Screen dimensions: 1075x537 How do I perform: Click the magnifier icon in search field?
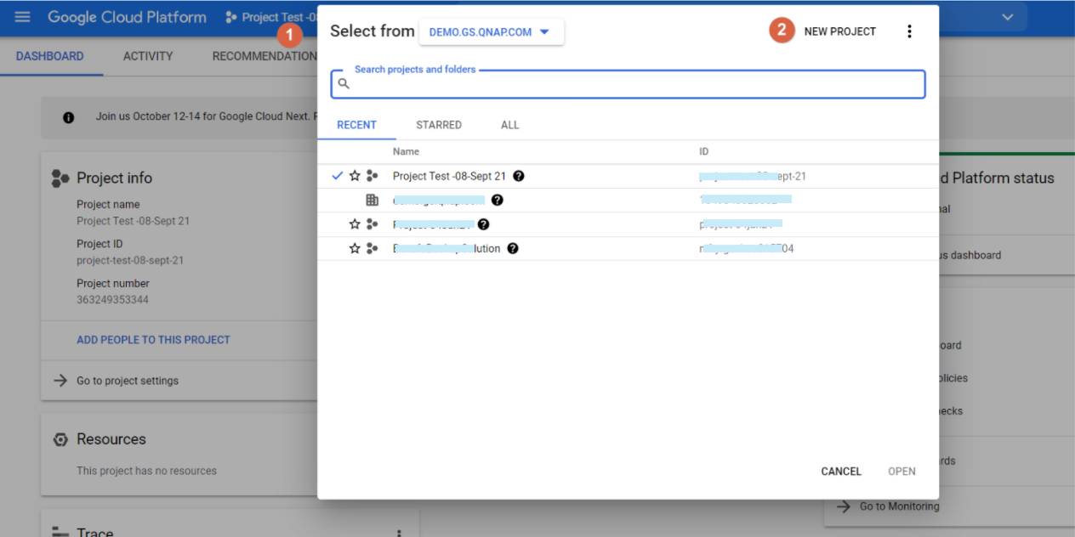[x=344, y=84]
